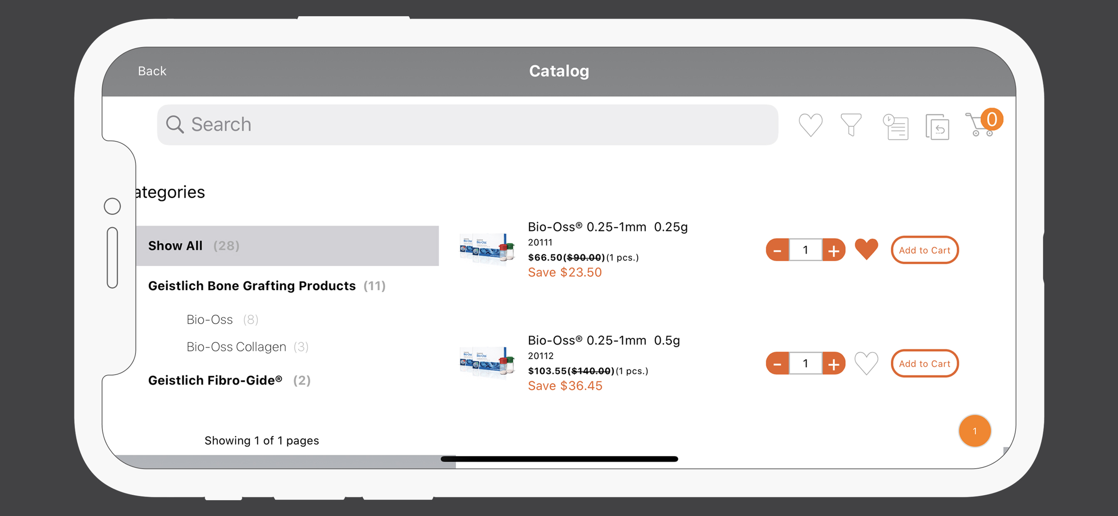Open the order history list icon

895,126
